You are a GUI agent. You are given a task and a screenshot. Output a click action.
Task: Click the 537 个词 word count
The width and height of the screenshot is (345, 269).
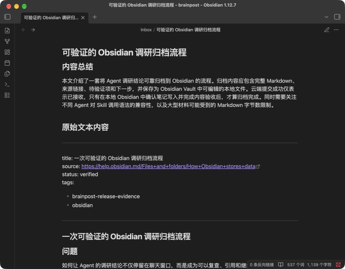point(296,264)
